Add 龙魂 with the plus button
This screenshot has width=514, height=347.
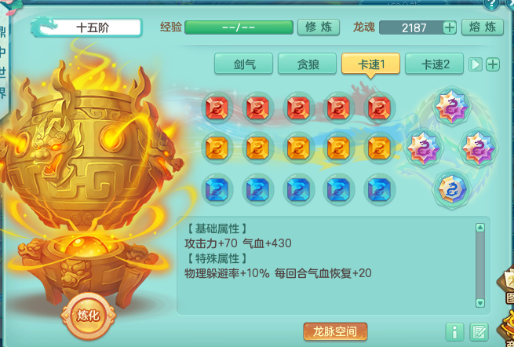pyautogui.click(x=450, y=27)
